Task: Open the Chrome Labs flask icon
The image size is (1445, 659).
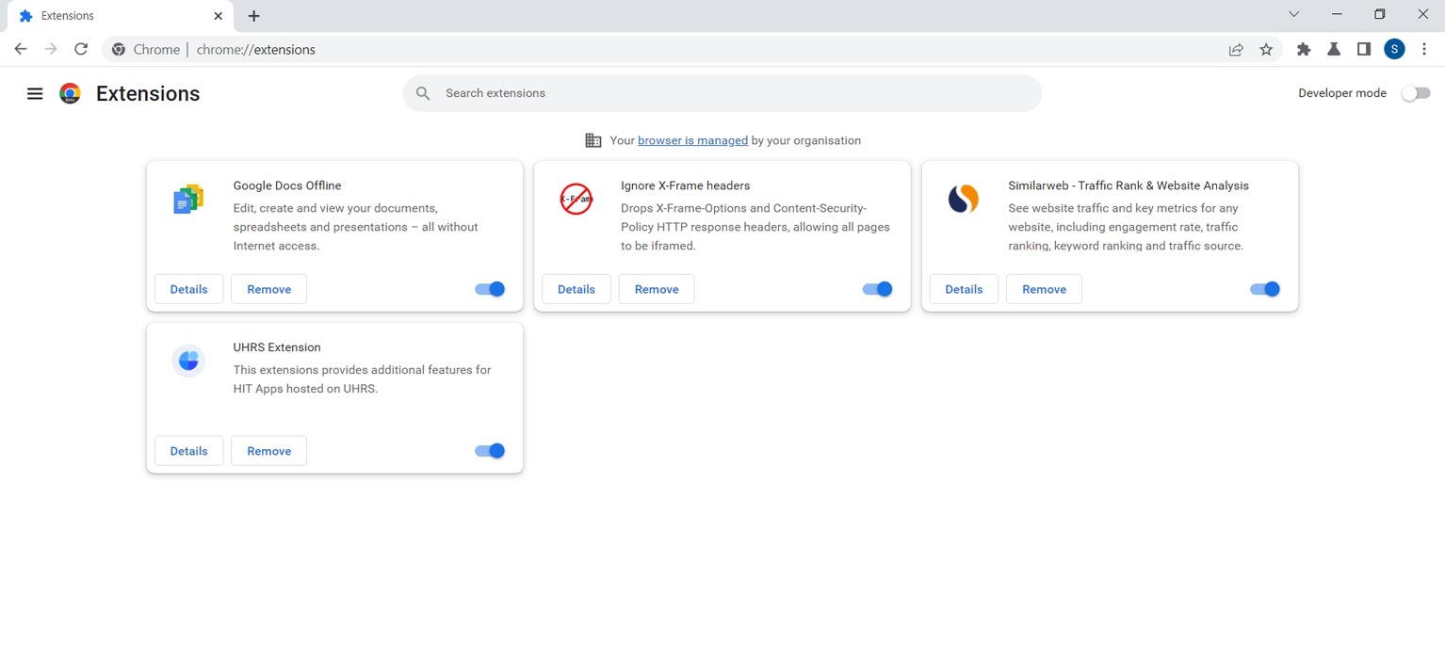Action: coord(1334,49)
